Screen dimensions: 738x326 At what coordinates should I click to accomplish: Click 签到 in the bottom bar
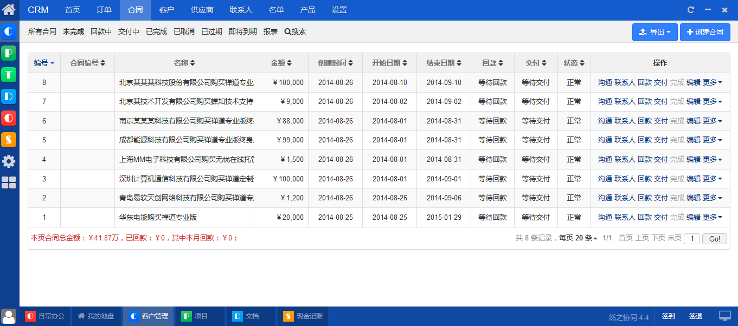669,316
